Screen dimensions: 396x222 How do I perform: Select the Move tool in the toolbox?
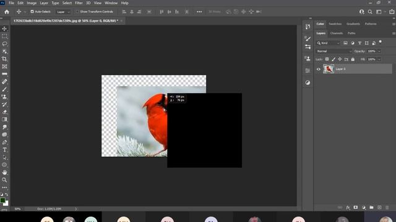point(4,29)
